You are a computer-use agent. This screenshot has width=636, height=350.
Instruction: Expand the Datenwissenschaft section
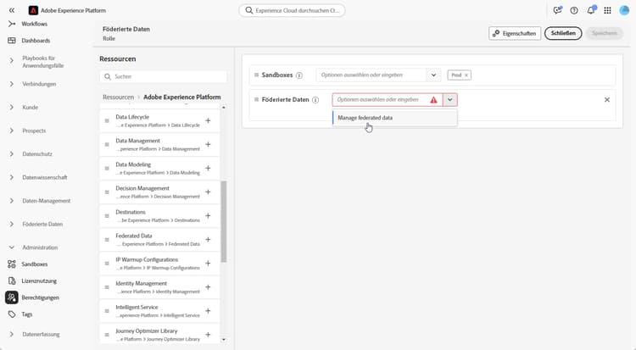click(12, 177)
